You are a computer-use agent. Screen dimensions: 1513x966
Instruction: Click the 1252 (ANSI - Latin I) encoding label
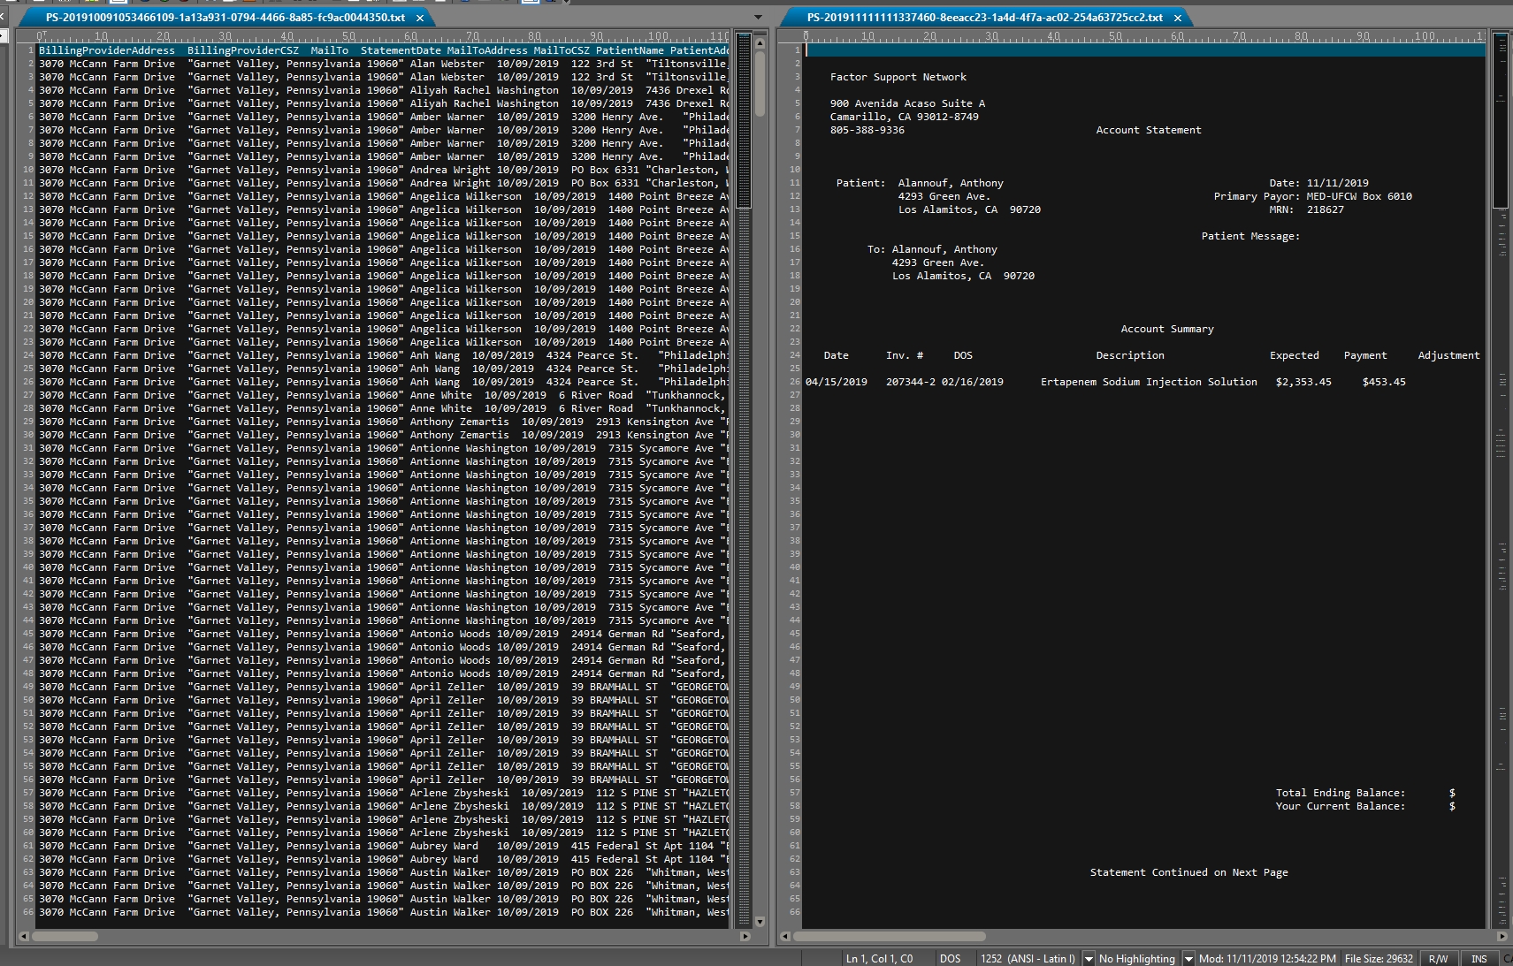1028,958
